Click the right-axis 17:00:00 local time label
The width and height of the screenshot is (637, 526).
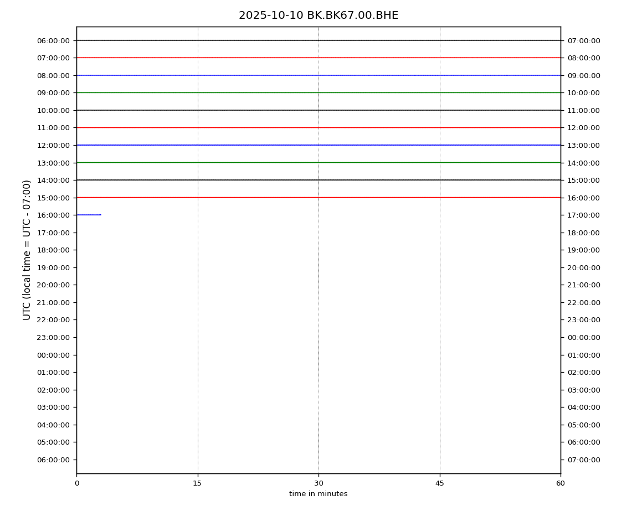(x=584, y=215)
